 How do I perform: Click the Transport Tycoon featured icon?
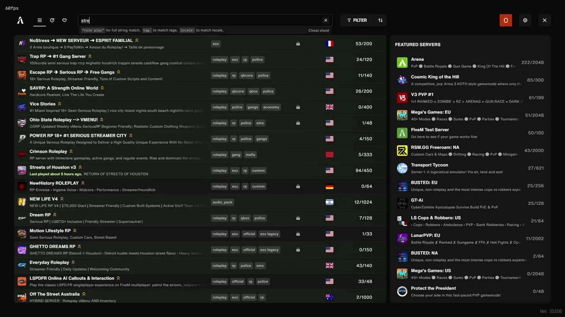pos(402,168)
